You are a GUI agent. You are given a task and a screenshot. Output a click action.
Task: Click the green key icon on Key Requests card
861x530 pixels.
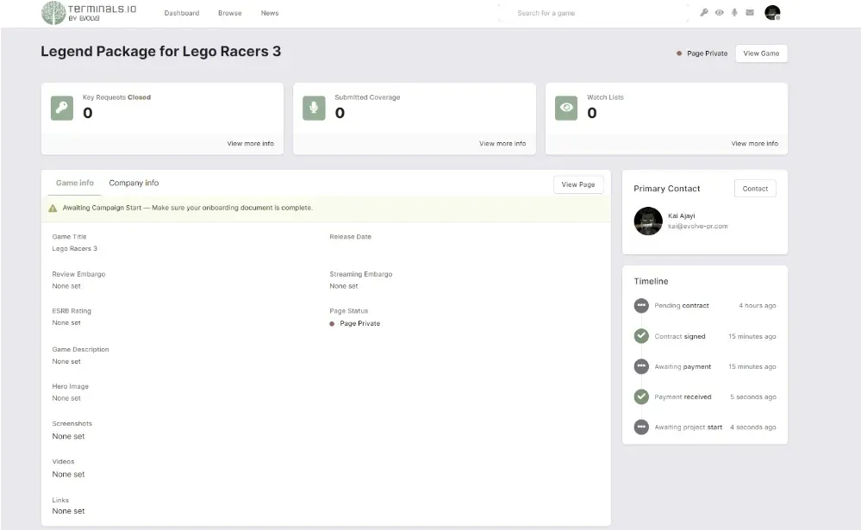[62, 109]
